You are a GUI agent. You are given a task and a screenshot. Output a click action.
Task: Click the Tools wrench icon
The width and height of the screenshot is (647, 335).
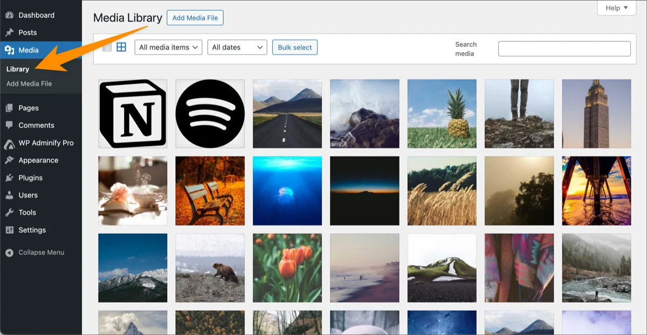pos(9,212)
